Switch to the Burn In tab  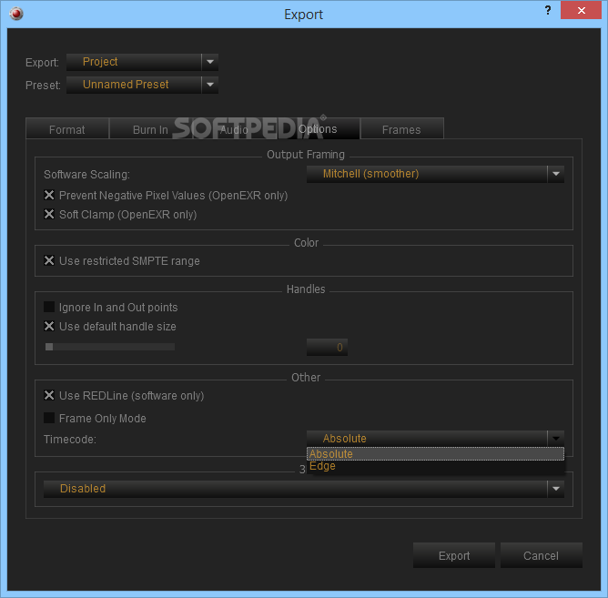150,129
